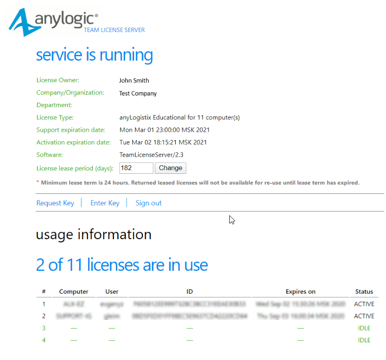
Task: Click ACTIVE status in row 1
Action: [x=364, y=304]
